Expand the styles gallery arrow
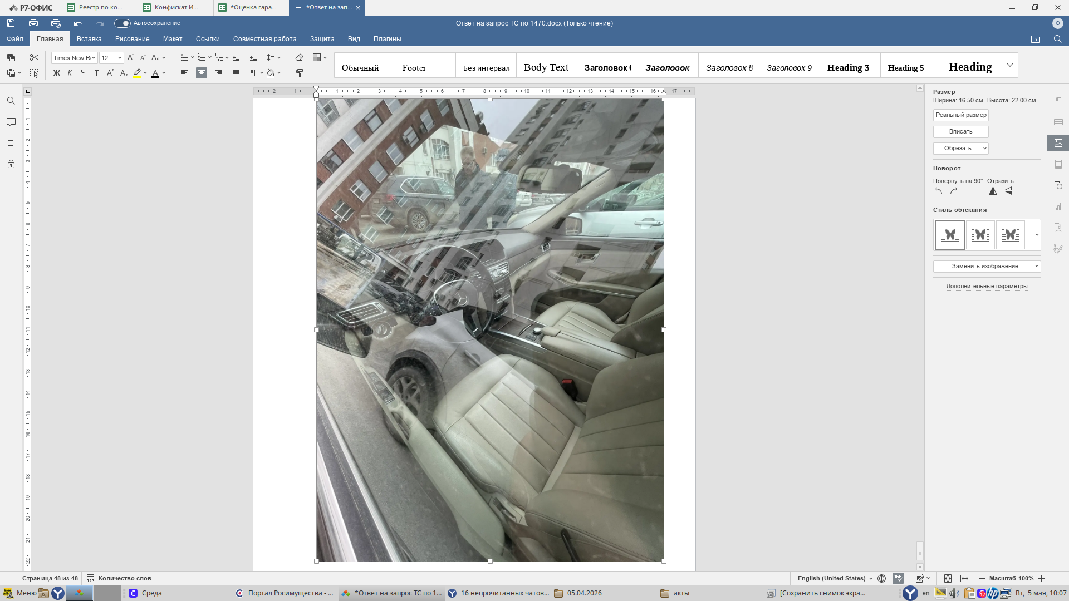 point(1009,66)
